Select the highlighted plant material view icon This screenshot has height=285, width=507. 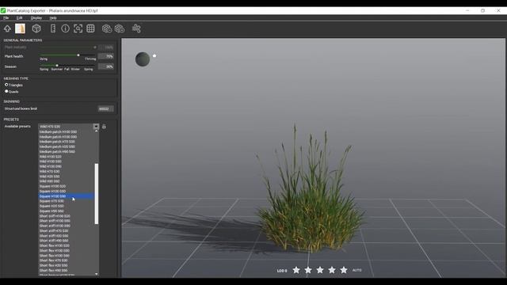click(x=20, y=28)
